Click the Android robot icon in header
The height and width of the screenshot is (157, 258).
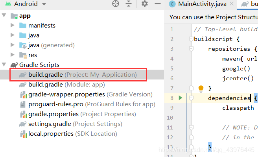8,4
